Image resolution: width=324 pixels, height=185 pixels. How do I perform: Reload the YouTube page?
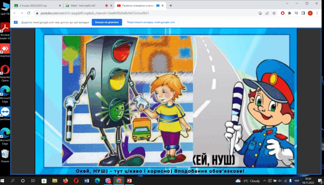click(29, 13)
